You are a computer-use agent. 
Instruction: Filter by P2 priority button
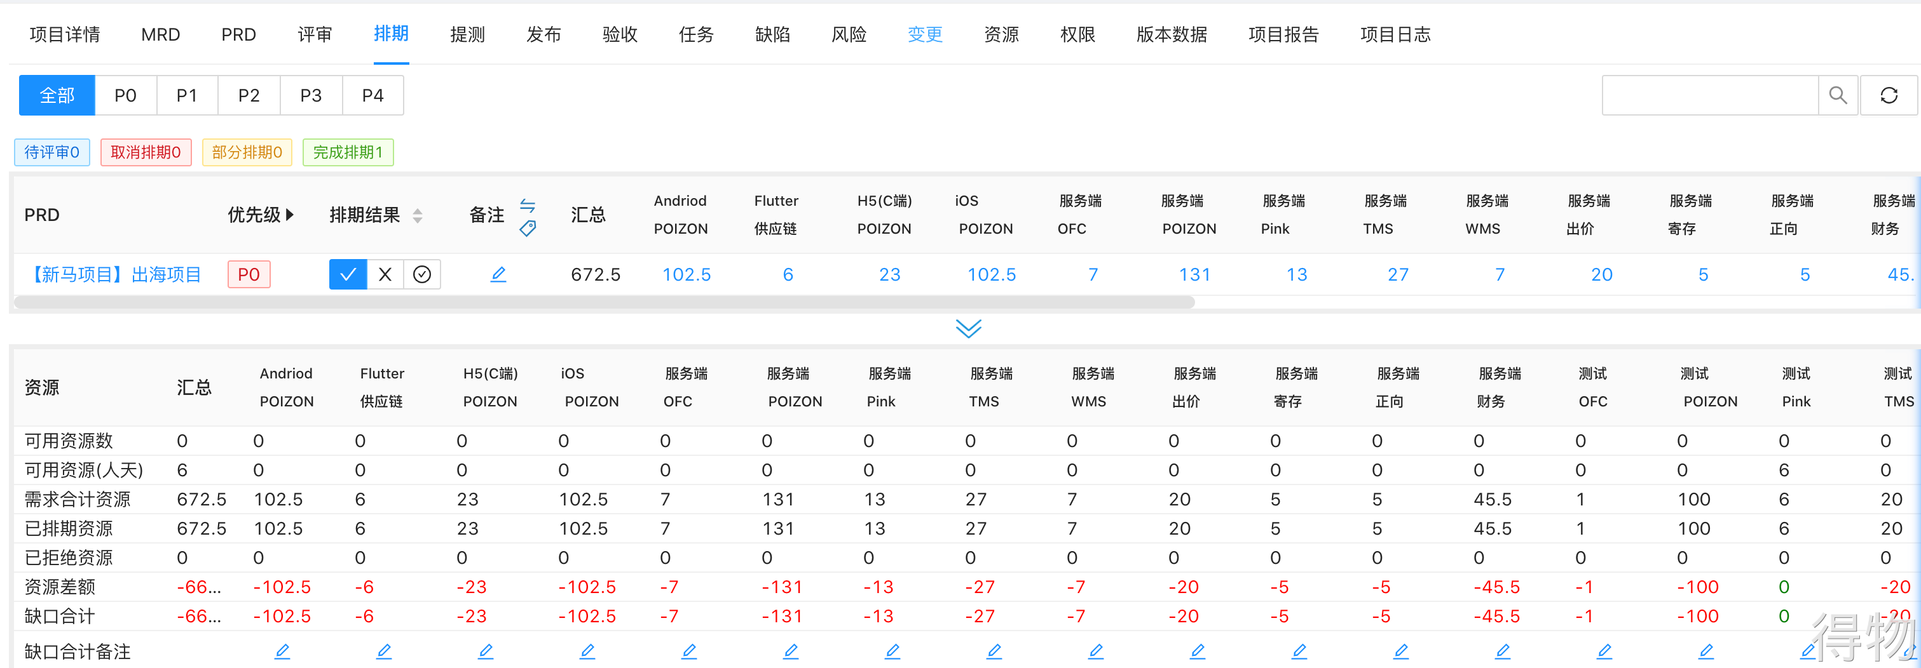(x=249, y=95)
